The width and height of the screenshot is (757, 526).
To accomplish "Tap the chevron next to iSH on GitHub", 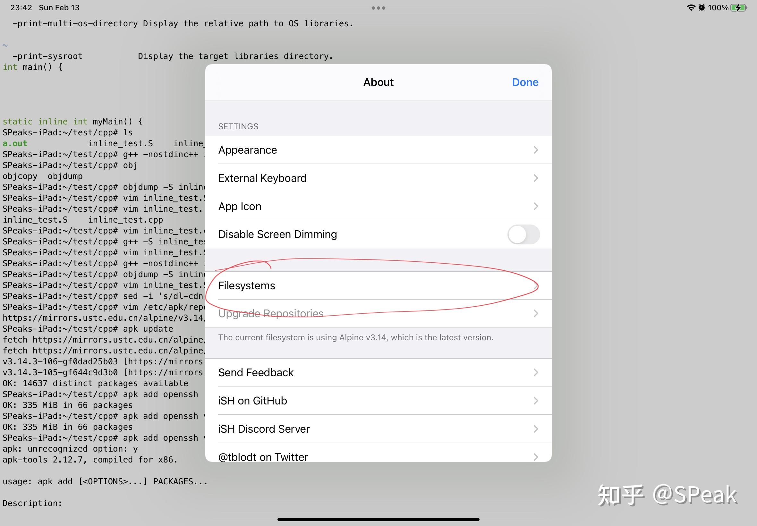I will (535, 400).
